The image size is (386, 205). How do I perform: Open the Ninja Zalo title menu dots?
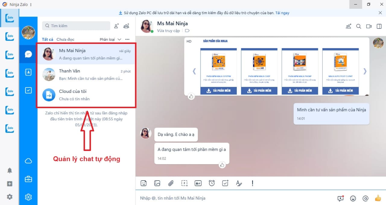[x=31, y=5]
